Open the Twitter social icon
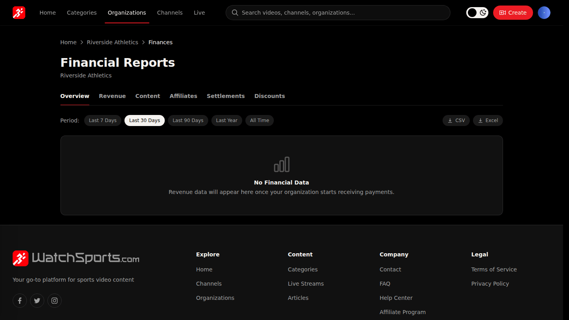Screen dimensions: 569x320 [x=37, y=301]
